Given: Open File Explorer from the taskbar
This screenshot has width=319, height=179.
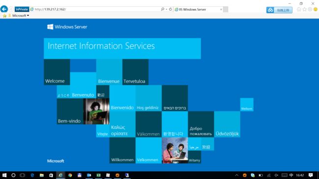Looking at the screenshot, I should (x=42, y=175).
